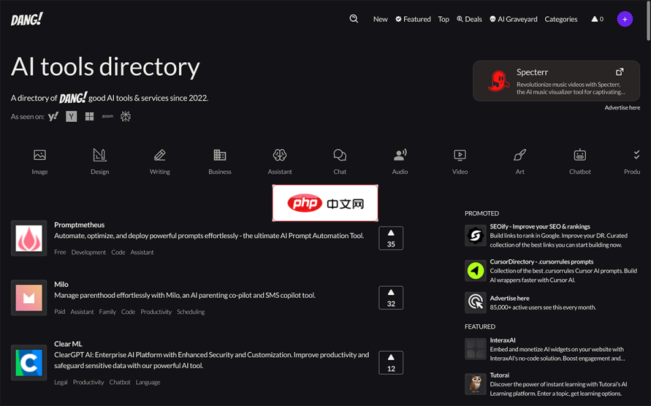651x406 pixels.
Task: Click the Advertise here cursor icon
Action: (475, 302)
